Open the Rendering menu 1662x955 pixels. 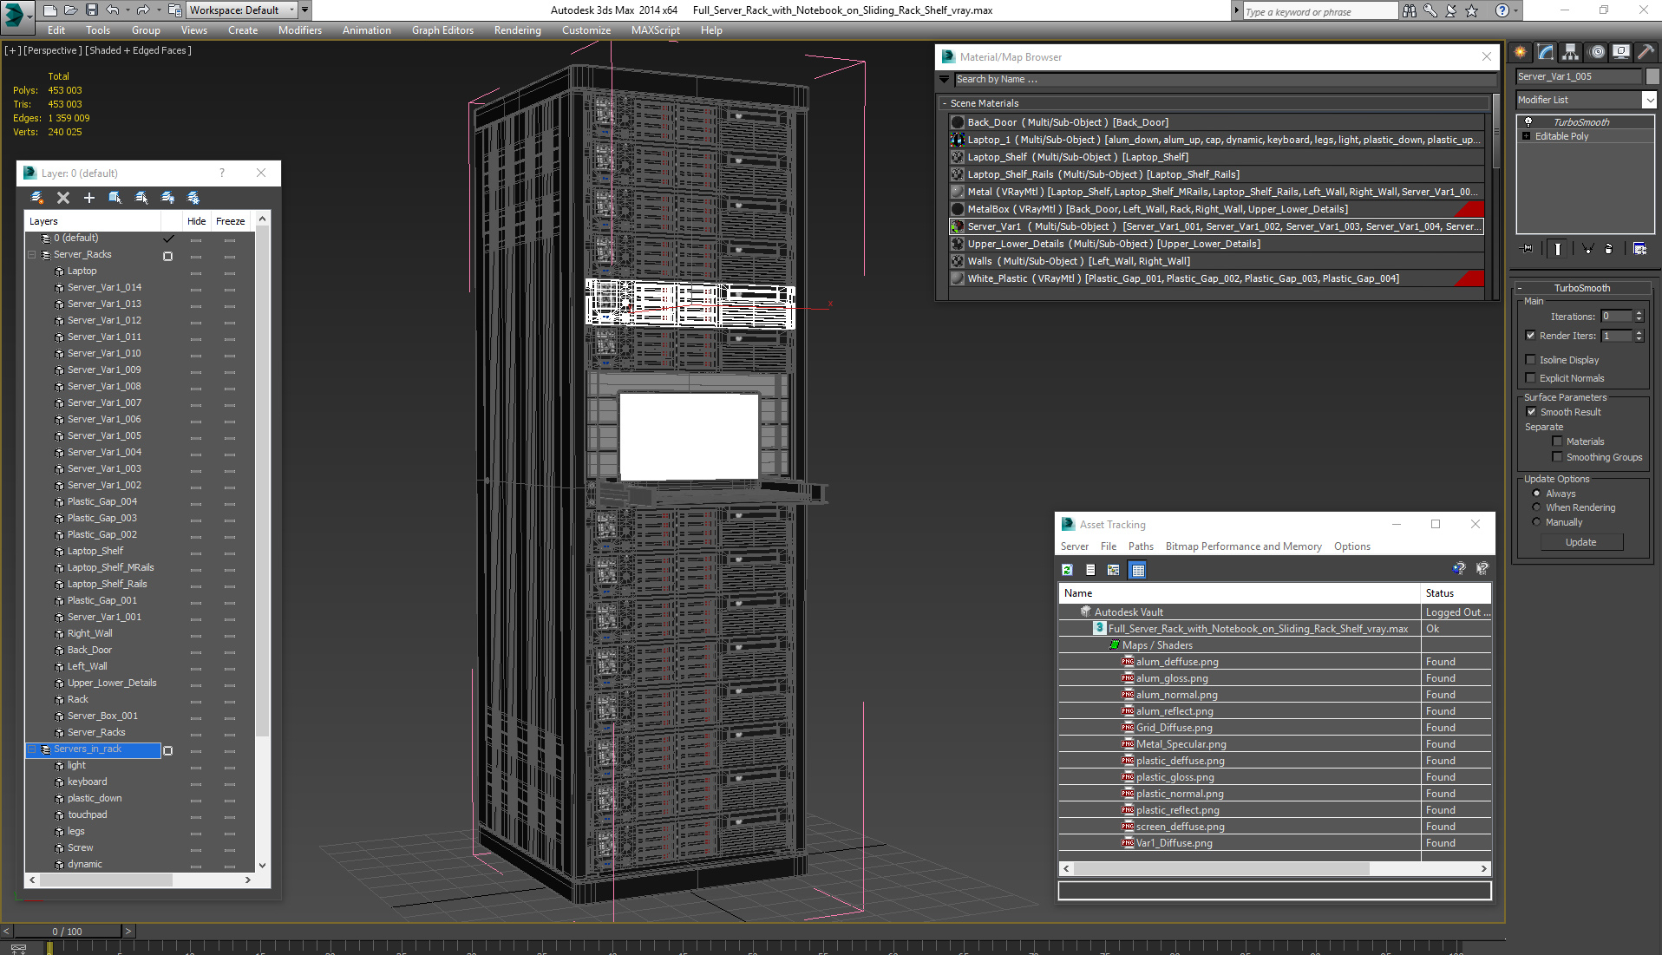pyautogui.click(x=517, y=29)
